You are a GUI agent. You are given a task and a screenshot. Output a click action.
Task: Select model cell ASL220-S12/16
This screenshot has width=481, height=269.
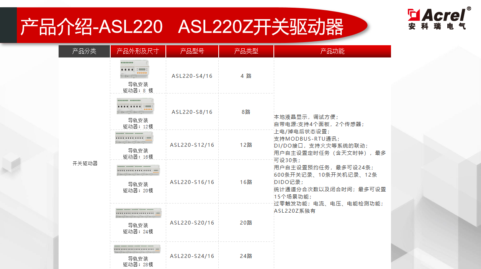(192, 145)
